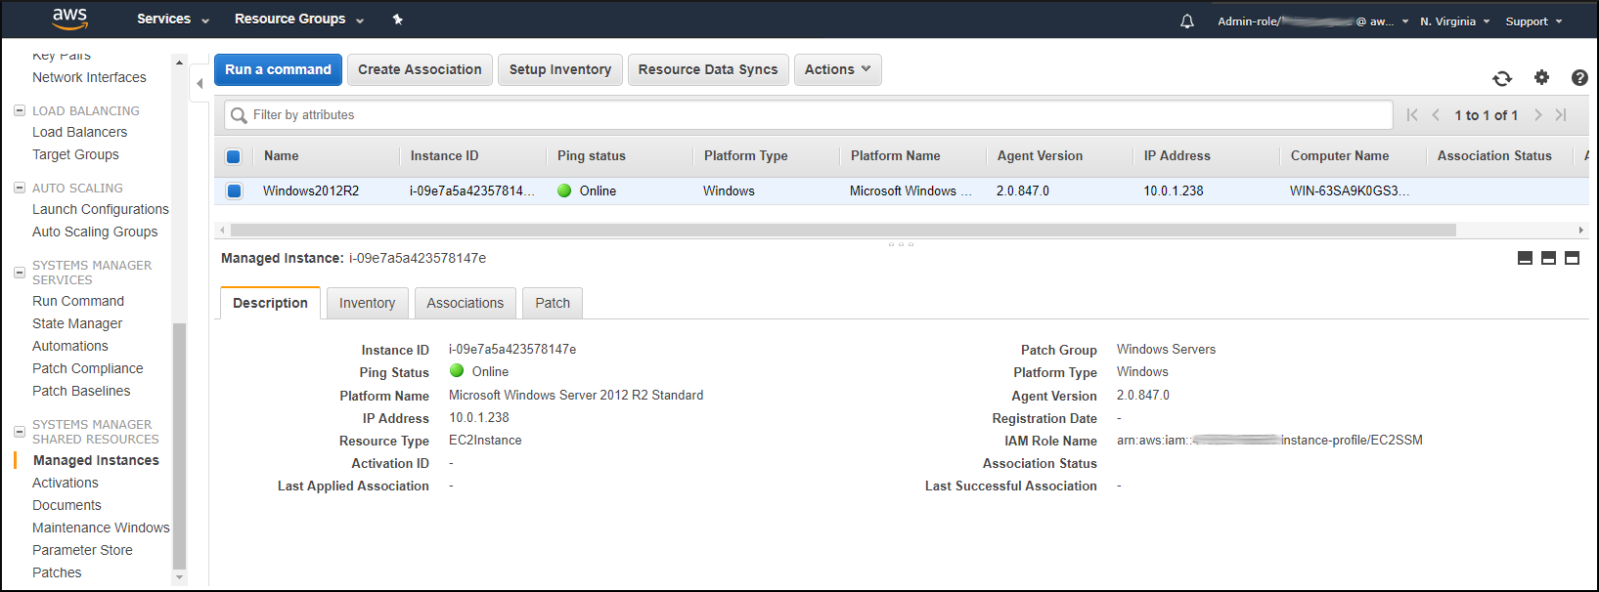This screenshot has height=592, width=1599.
Task: Go to the last page of results
Action: (1561, 115)
